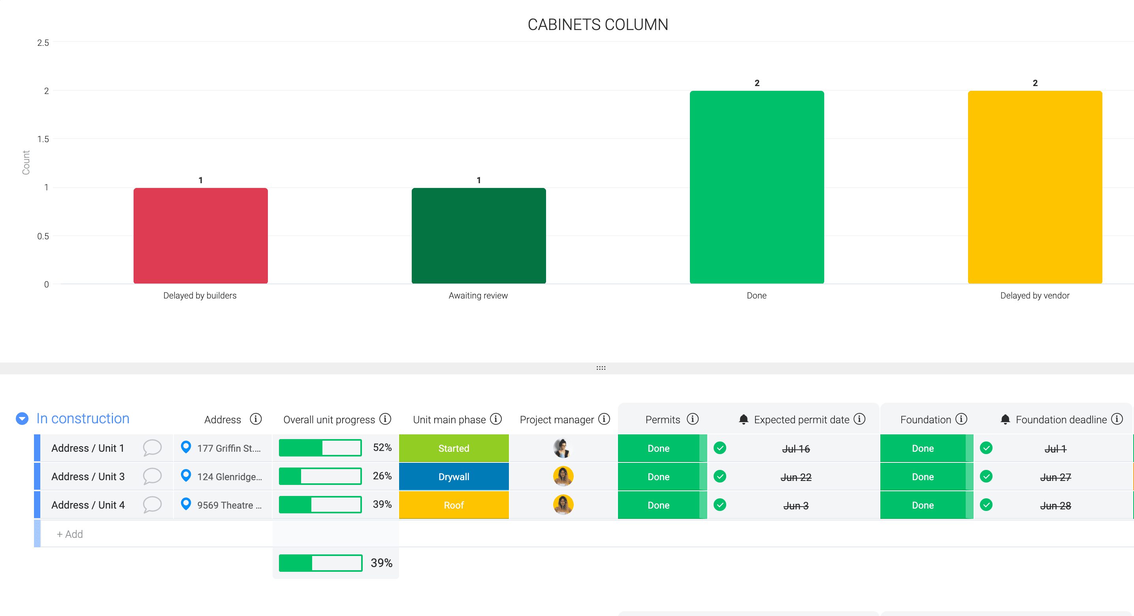Click the 39% progress bar for Unit 4
This screenshot has height=616, width=1134.
[x=320, y=505]
